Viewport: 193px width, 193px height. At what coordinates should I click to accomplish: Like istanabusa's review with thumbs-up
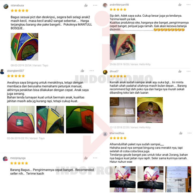[86, 5]
